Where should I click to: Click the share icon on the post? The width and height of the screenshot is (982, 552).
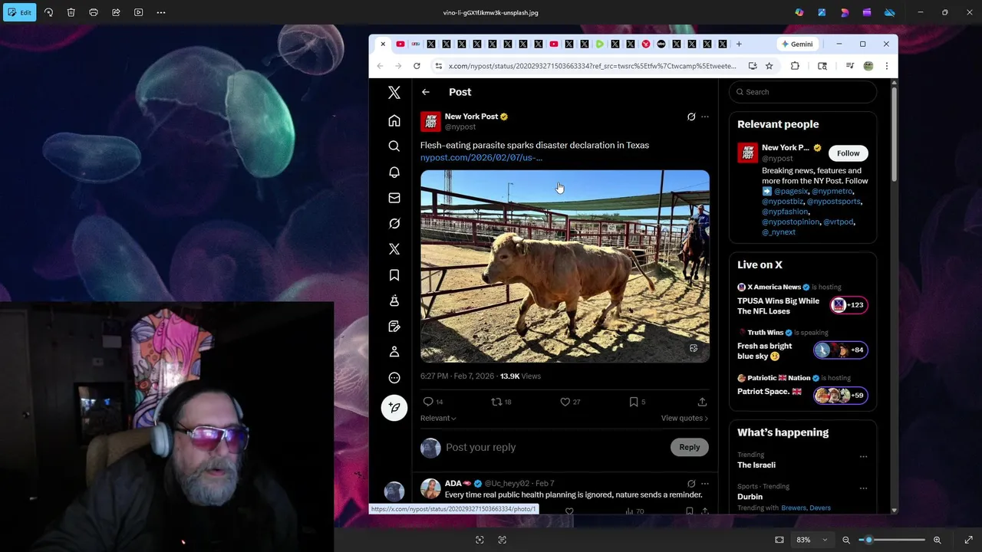click(702, 402)
